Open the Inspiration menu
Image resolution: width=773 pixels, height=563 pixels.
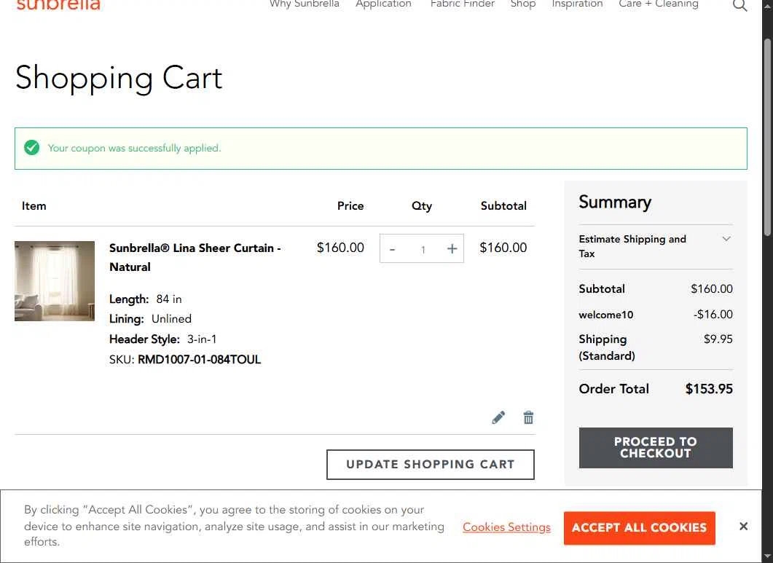point(577,4)
